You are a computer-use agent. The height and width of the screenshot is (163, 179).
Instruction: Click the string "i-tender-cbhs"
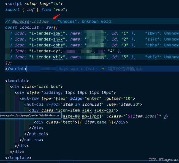[47, 45]
